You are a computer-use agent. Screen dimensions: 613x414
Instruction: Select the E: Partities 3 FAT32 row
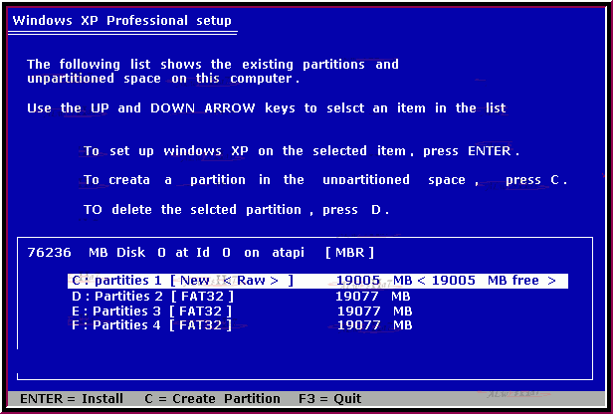pyautogui.click(x=242, y=311)
